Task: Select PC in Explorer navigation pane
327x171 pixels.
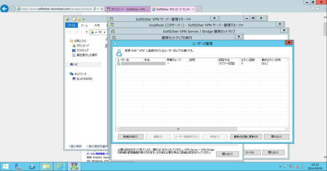Action: click(76, 64)
